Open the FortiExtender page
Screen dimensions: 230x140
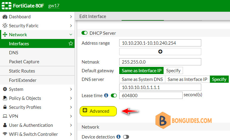[x=37, y=80]
